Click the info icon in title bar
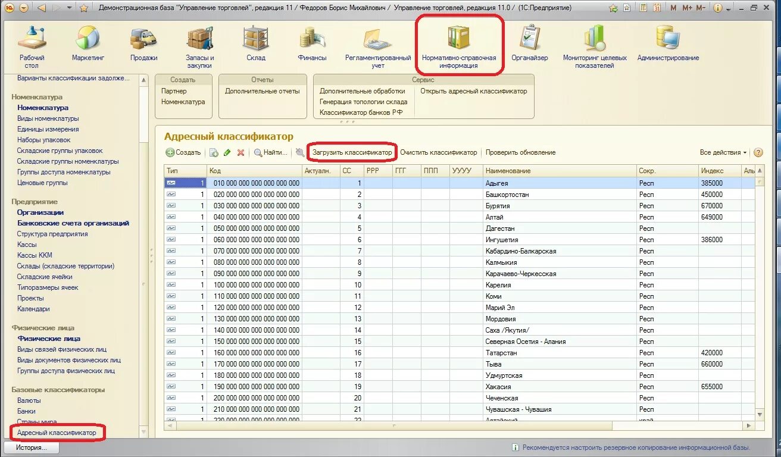Screen dimensions: 781x457 pos(717,8)
